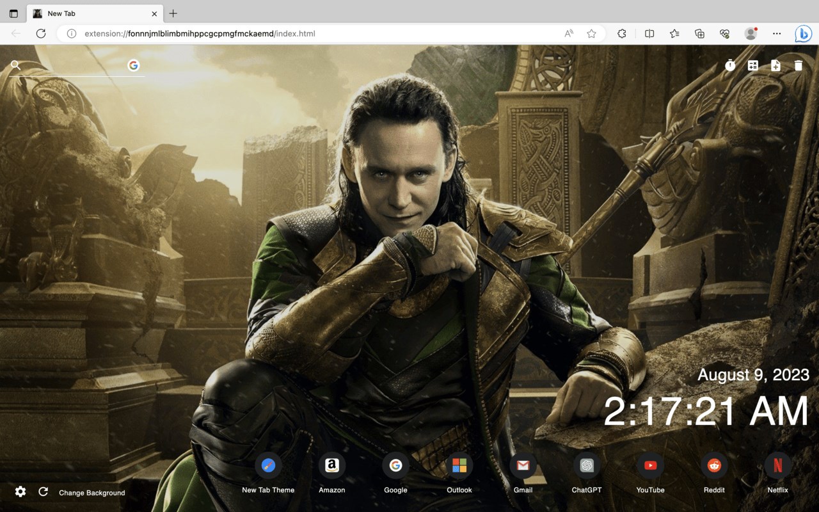Open the Gmail shortcut
819x512 pixels.
(523, 465)
